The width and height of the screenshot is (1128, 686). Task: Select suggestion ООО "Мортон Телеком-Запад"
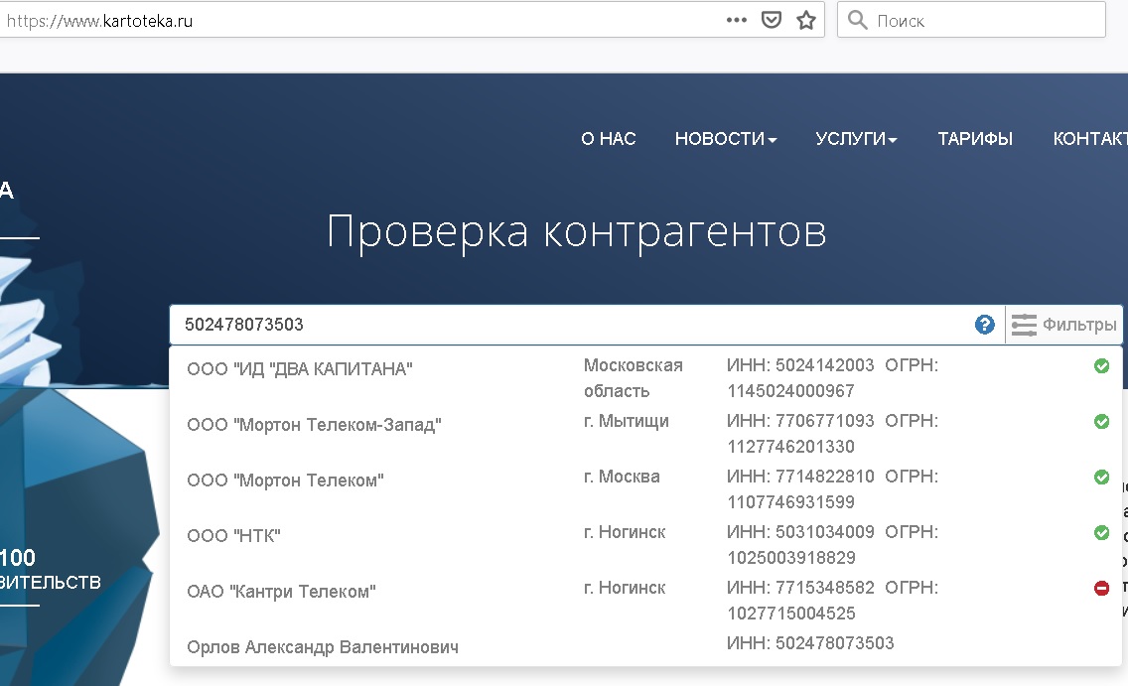315,425
